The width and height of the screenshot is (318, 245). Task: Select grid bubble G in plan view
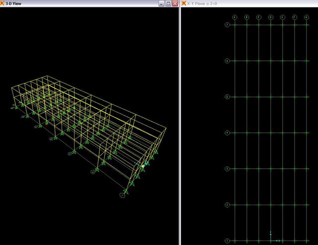[307, 17]
